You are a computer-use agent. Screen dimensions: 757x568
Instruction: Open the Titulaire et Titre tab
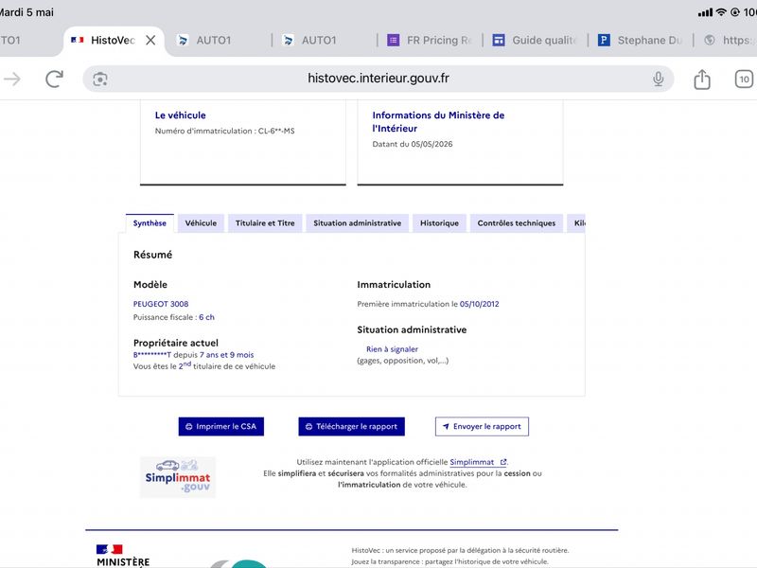pos(265,223)
